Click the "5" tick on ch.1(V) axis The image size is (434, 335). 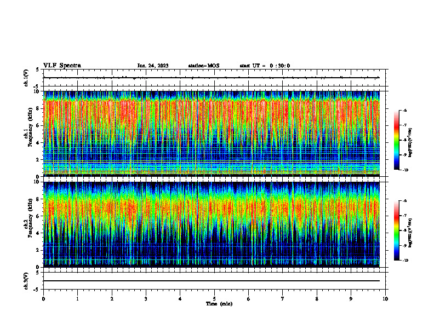pos(38,70)
